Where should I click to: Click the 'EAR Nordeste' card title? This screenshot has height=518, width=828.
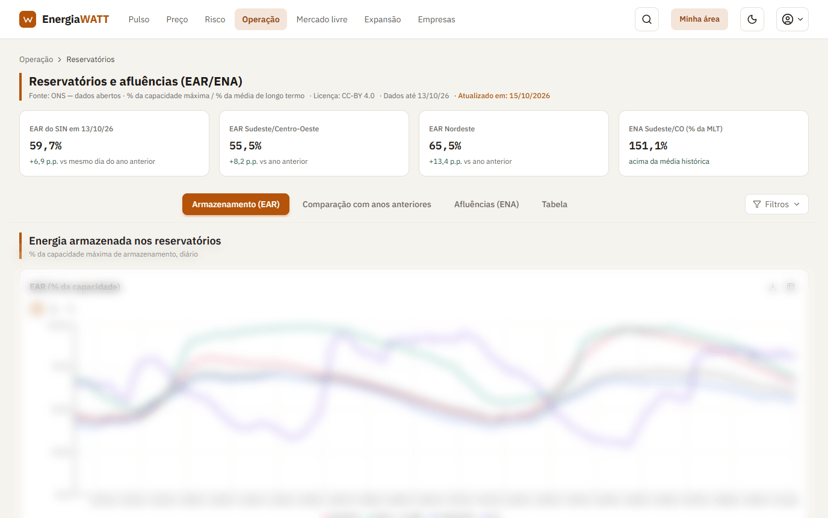coord(452,129)
